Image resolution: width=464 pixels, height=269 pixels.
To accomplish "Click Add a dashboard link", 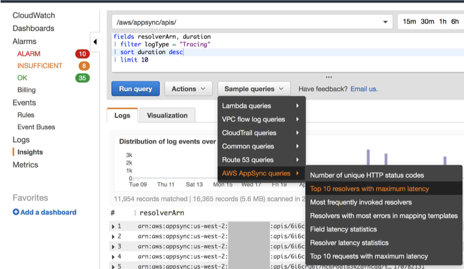I will (48, 212).
